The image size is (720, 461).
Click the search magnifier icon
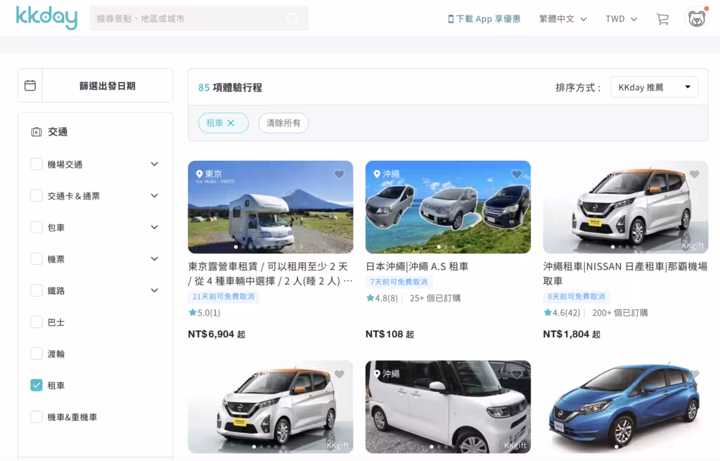click(292, 18)
